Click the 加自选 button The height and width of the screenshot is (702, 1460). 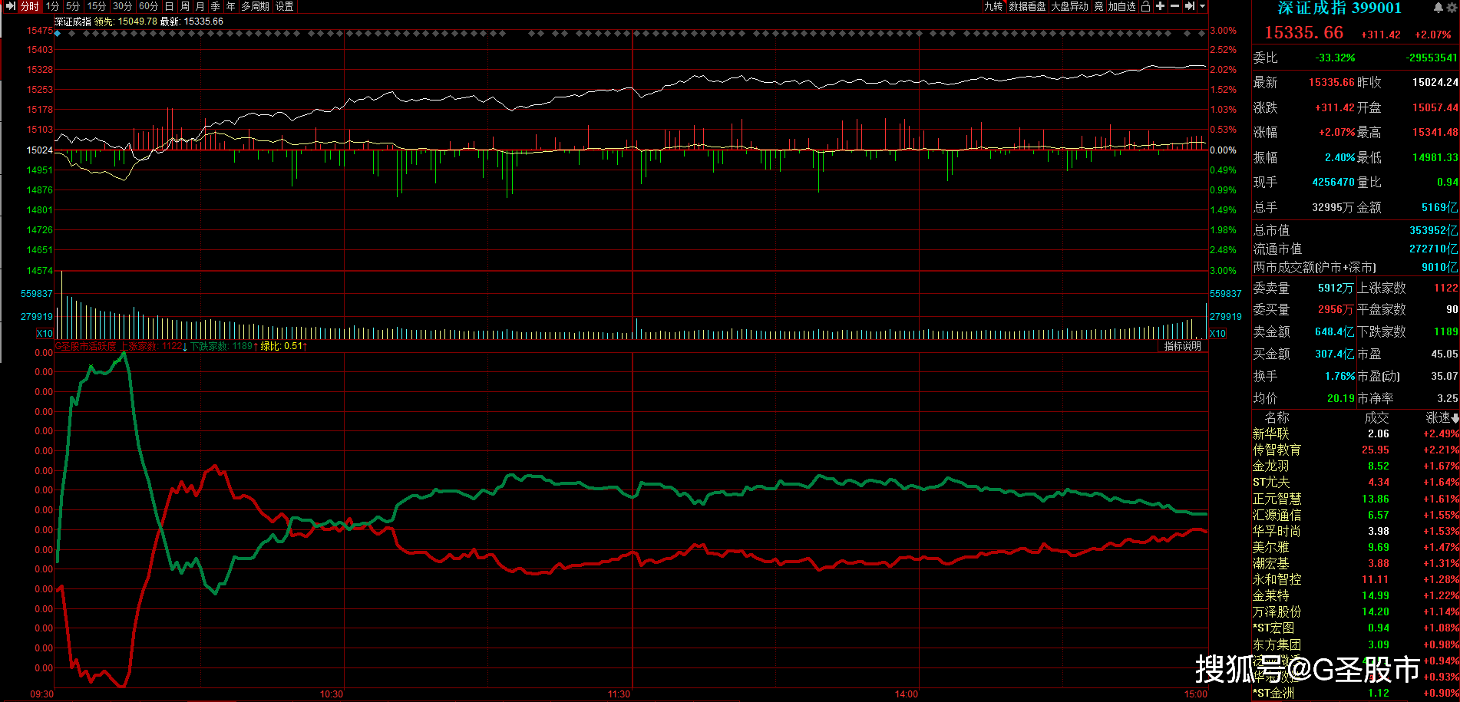(1121, 6)
